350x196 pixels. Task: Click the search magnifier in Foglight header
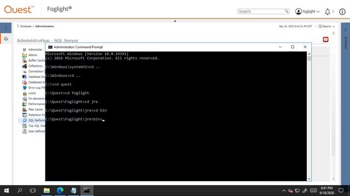[287, 11]
